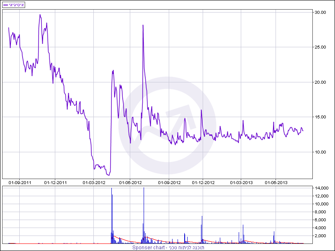Click the 01-03-2012 date axis label
This screenshot has height=251, width=335.
[x=94, y=182]
